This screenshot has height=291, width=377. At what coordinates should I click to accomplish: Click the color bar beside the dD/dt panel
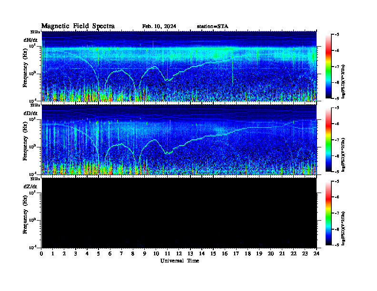(x=328, y=140)
